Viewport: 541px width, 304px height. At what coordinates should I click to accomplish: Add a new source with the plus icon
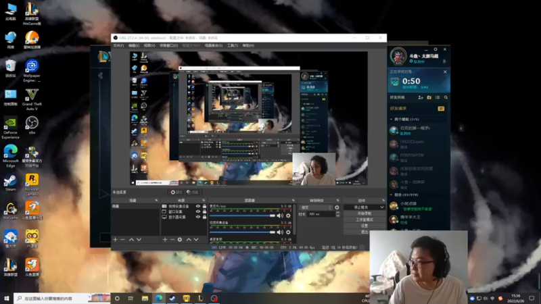(165, 240)
